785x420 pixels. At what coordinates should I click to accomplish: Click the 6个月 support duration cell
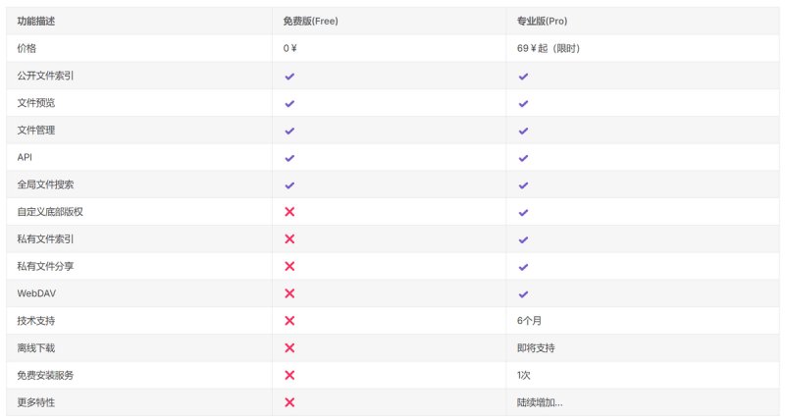529,321
